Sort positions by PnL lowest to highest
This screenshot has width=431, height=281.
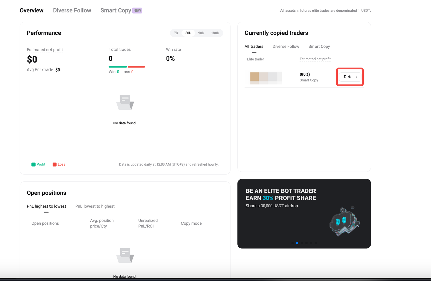point(95,206)
